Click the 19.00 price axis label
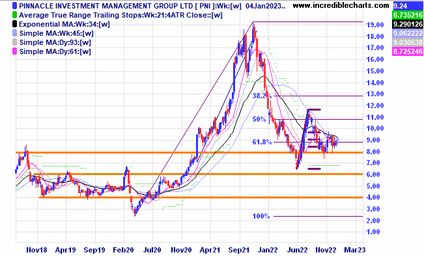Image resolution: width=424 pixels, height=257 pixels. 375,25
